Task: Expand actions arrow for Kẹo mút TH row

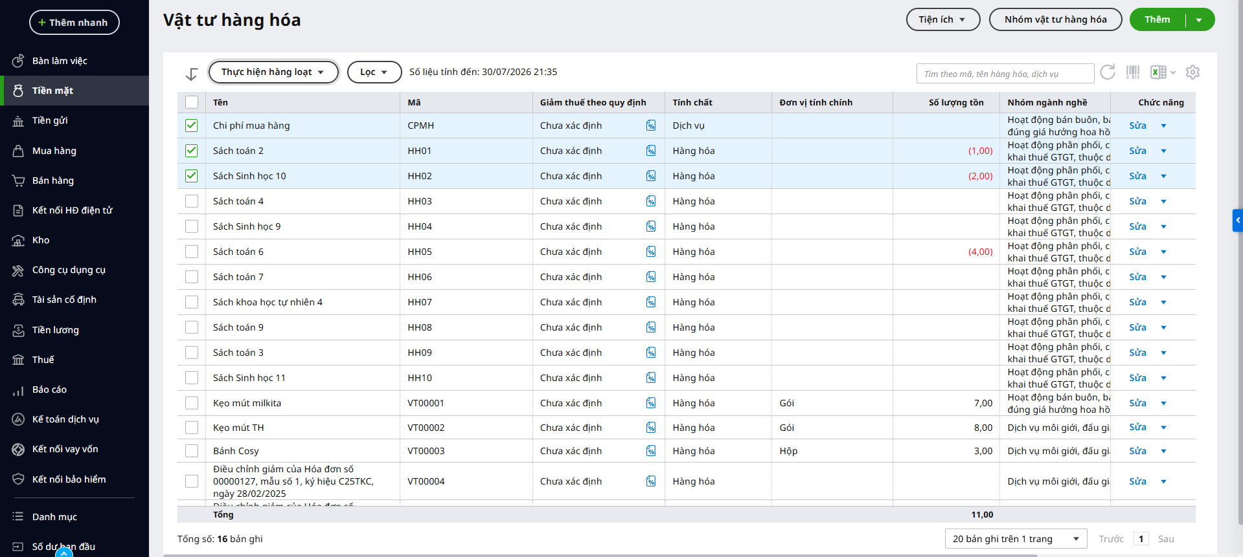Action: point(1164,428)
